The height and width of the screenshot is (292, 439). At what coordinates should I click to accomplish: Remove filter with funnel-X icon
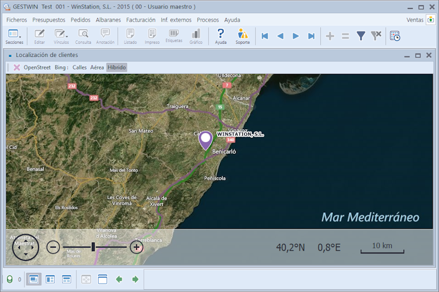(x=376, y=36)
